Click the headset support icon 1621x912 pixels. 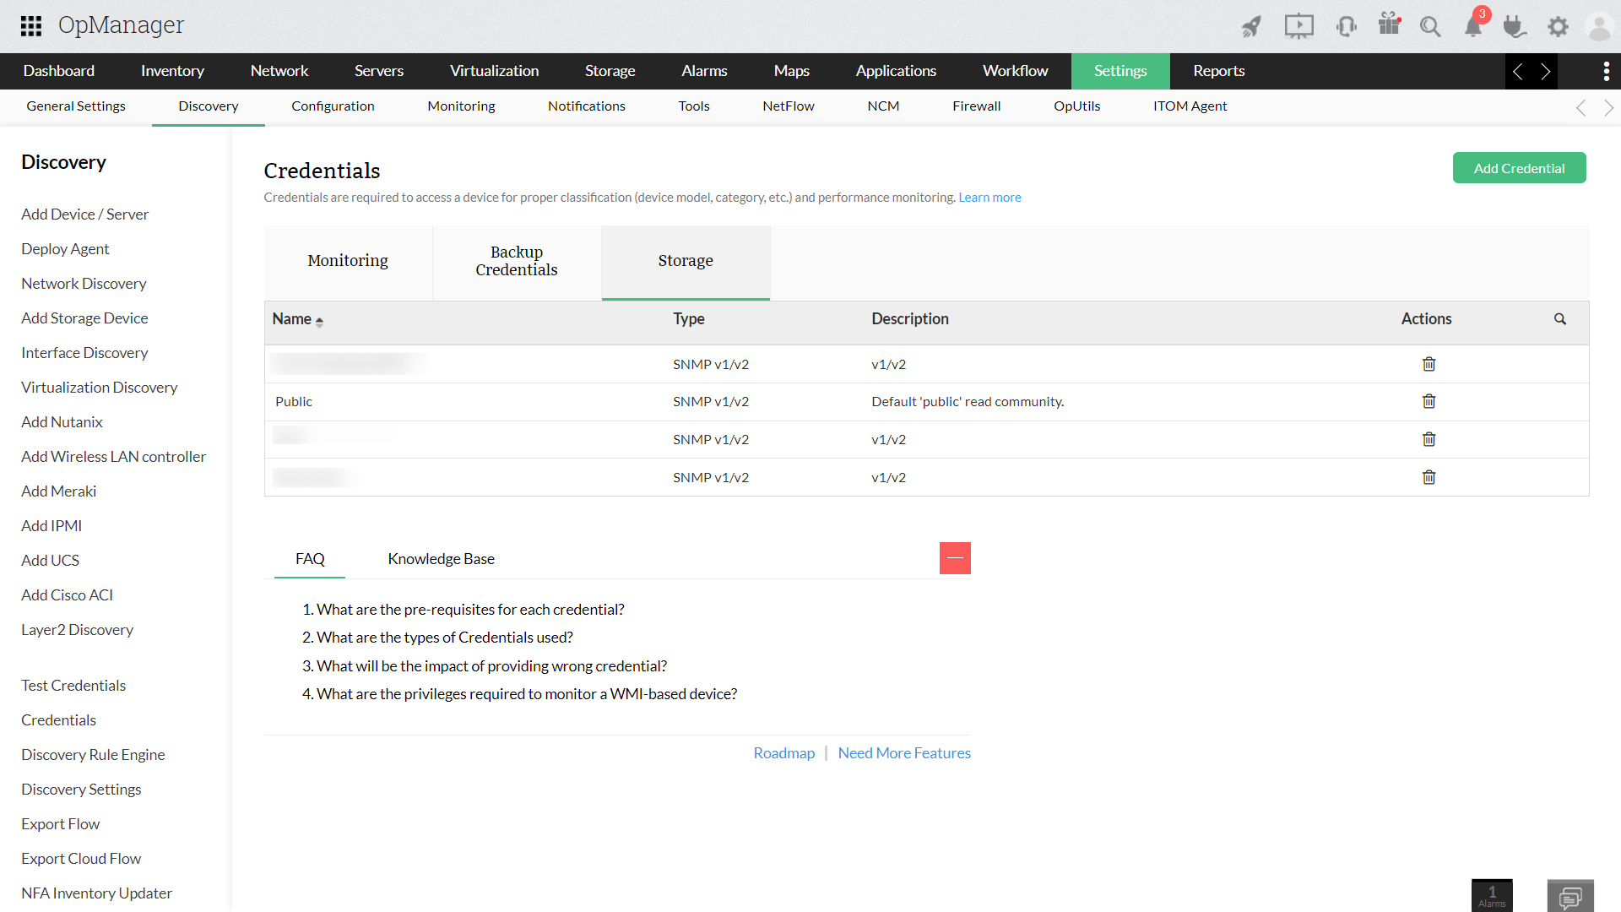tap(1346, 27)
